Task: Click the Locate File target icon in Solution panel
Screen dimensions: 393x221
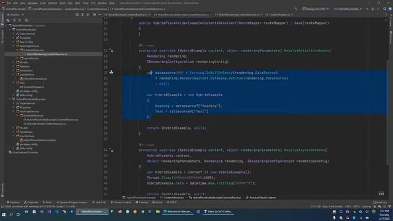Action: [x=77, y=15]
